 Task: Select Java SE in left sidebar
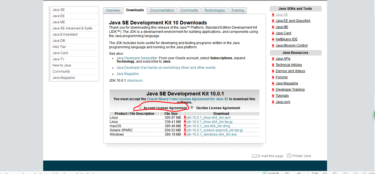tap(74, 10)
